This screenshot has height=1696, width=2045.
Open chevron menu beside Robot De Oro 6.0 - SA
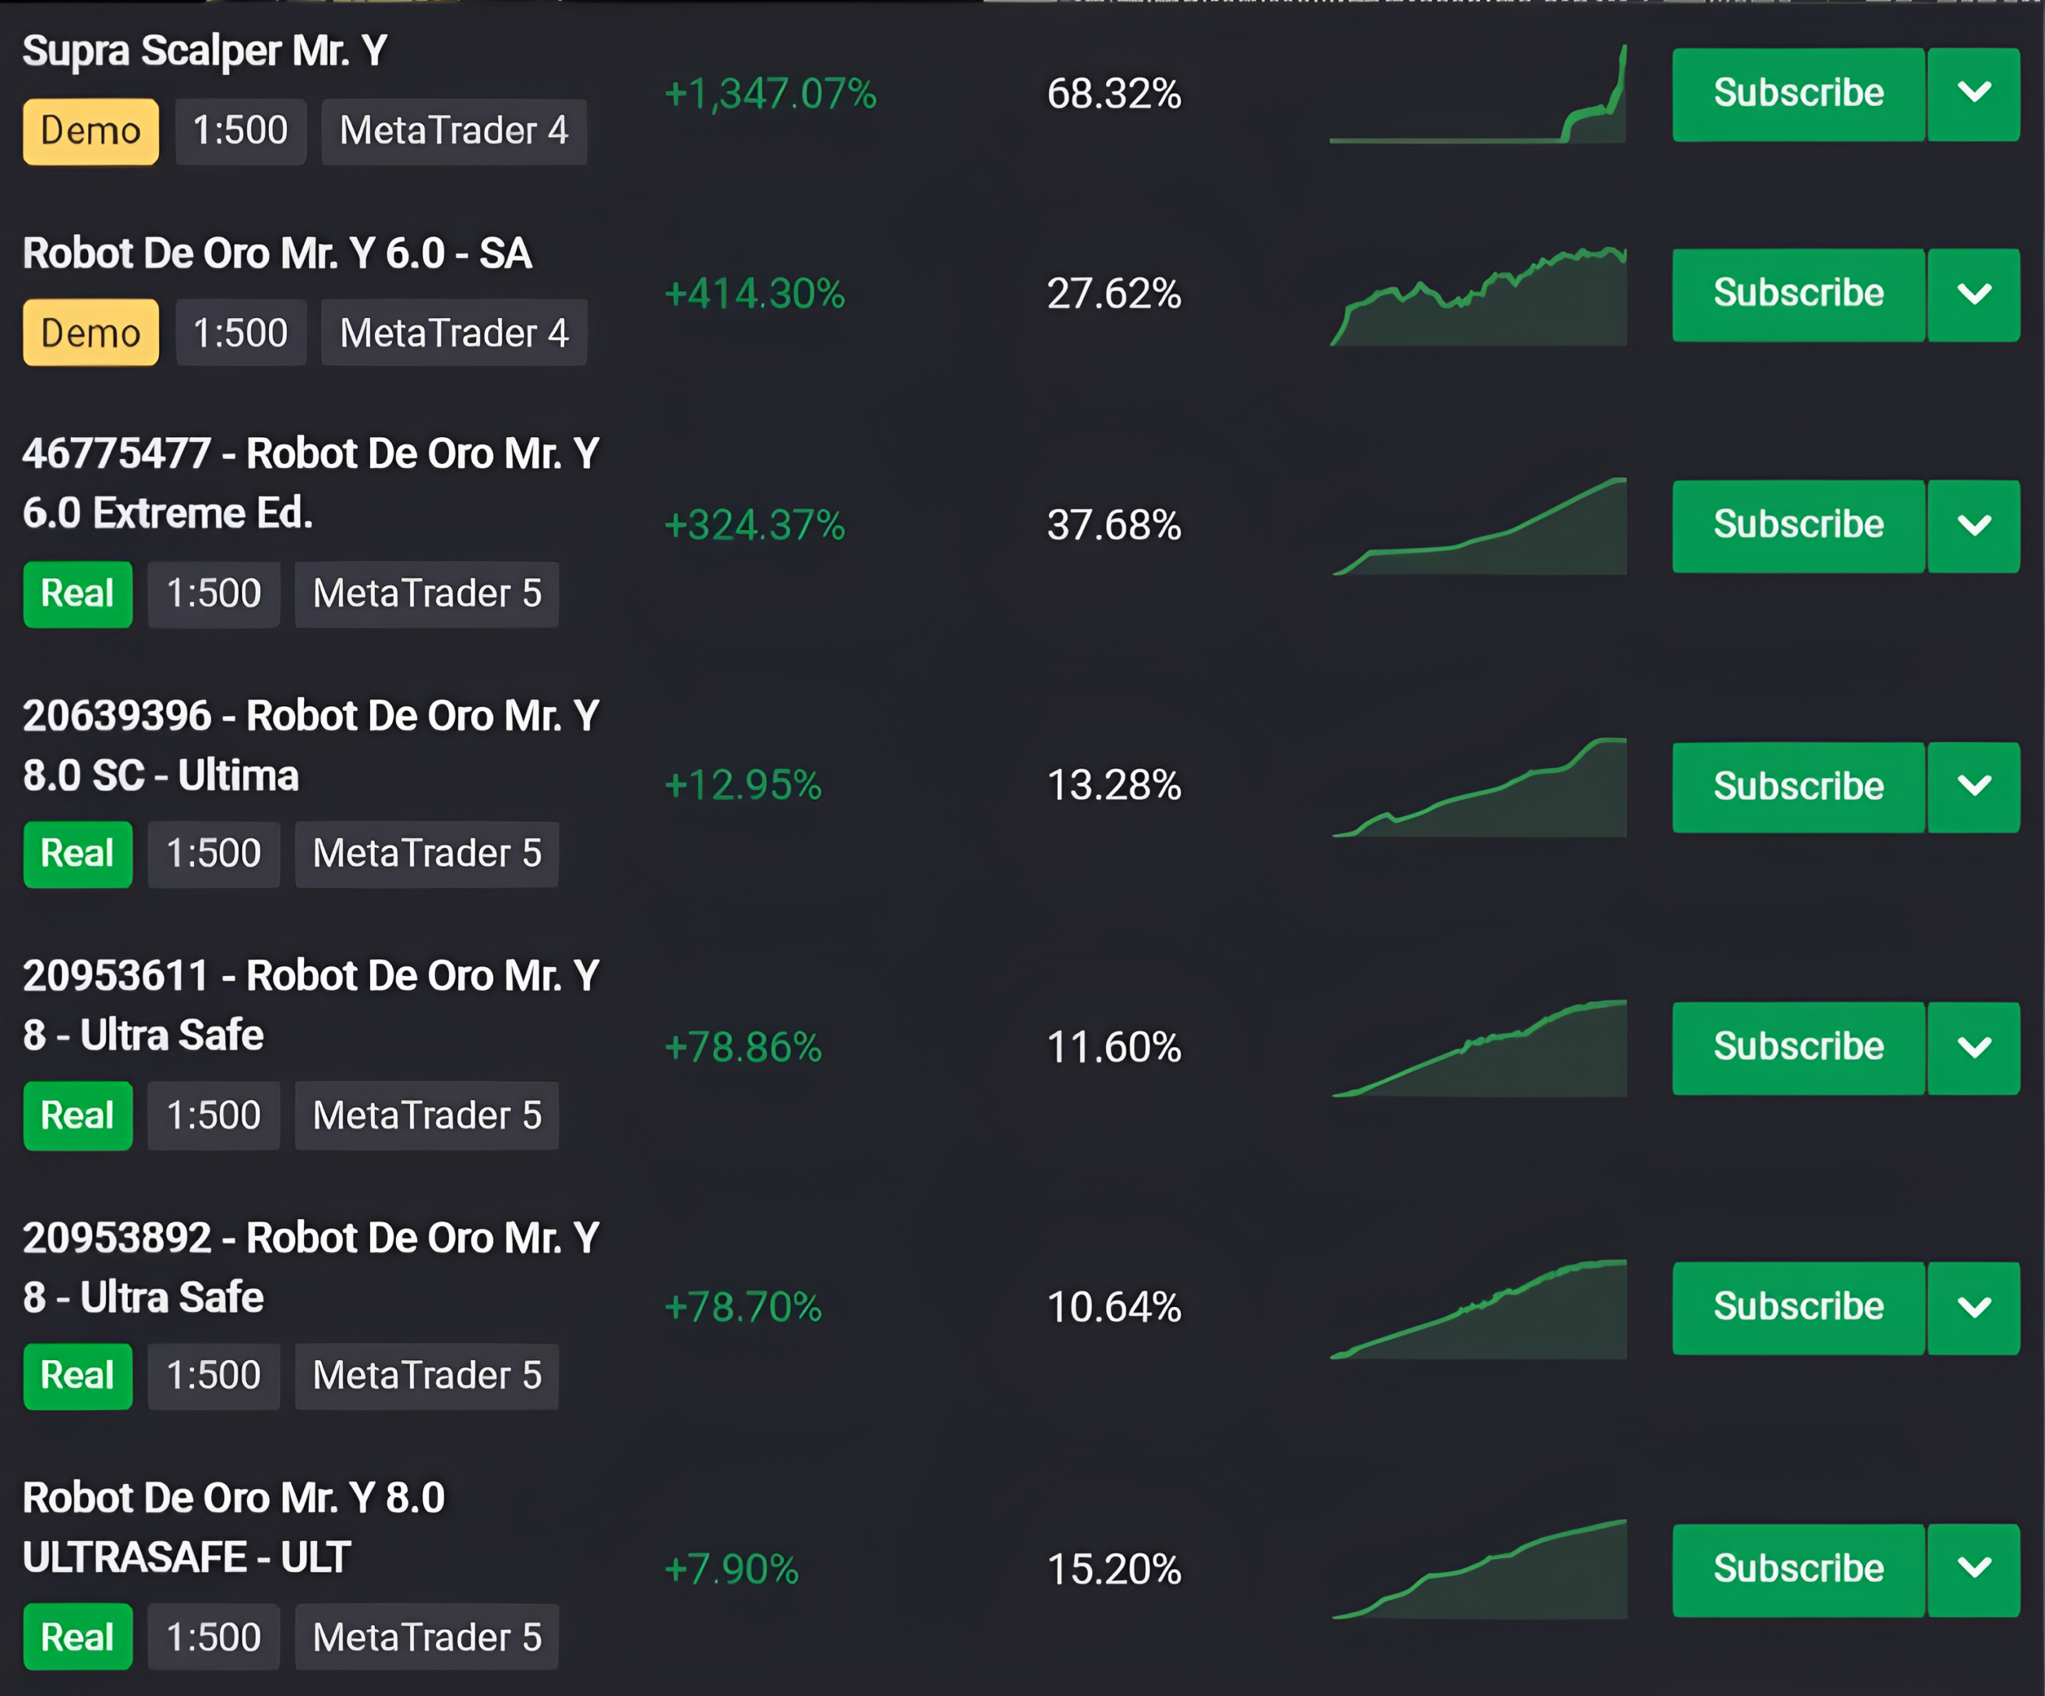(1974, 294)
